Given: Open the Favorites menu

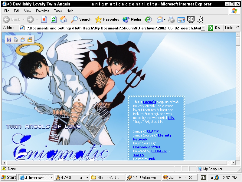Looking at the screenshot, I should (x=43, y=11).
